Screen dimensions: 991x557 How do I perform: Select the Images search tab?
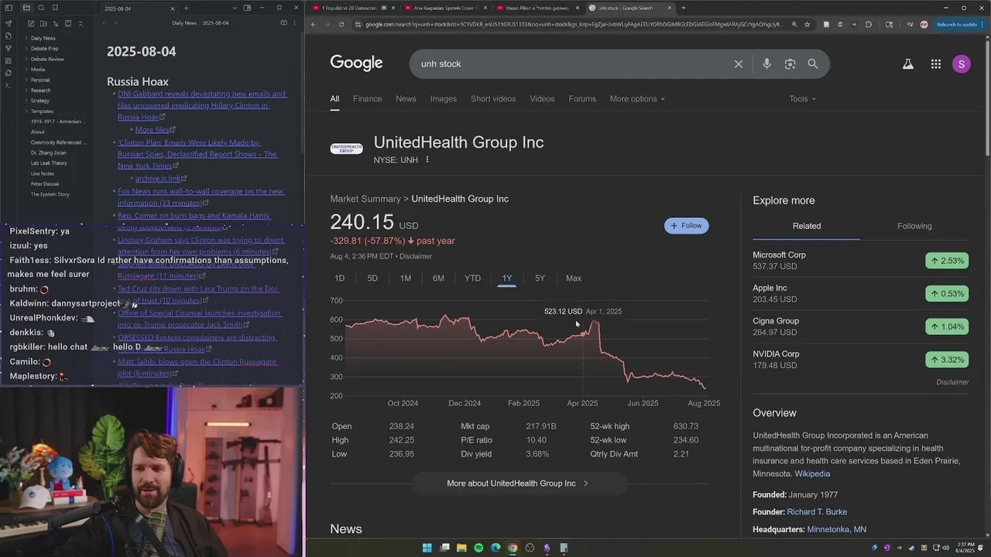pos(444,99)
